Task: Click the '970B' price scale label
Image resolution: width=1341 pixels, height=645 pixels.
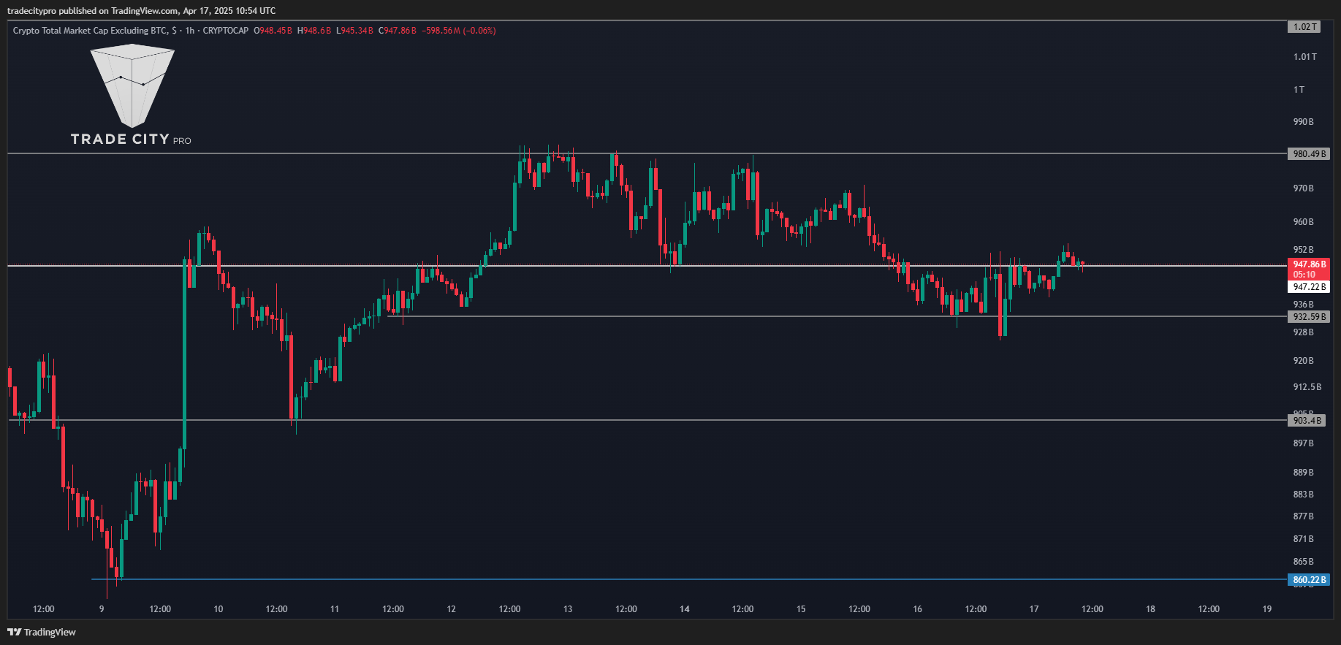Action: [1303, 188]
